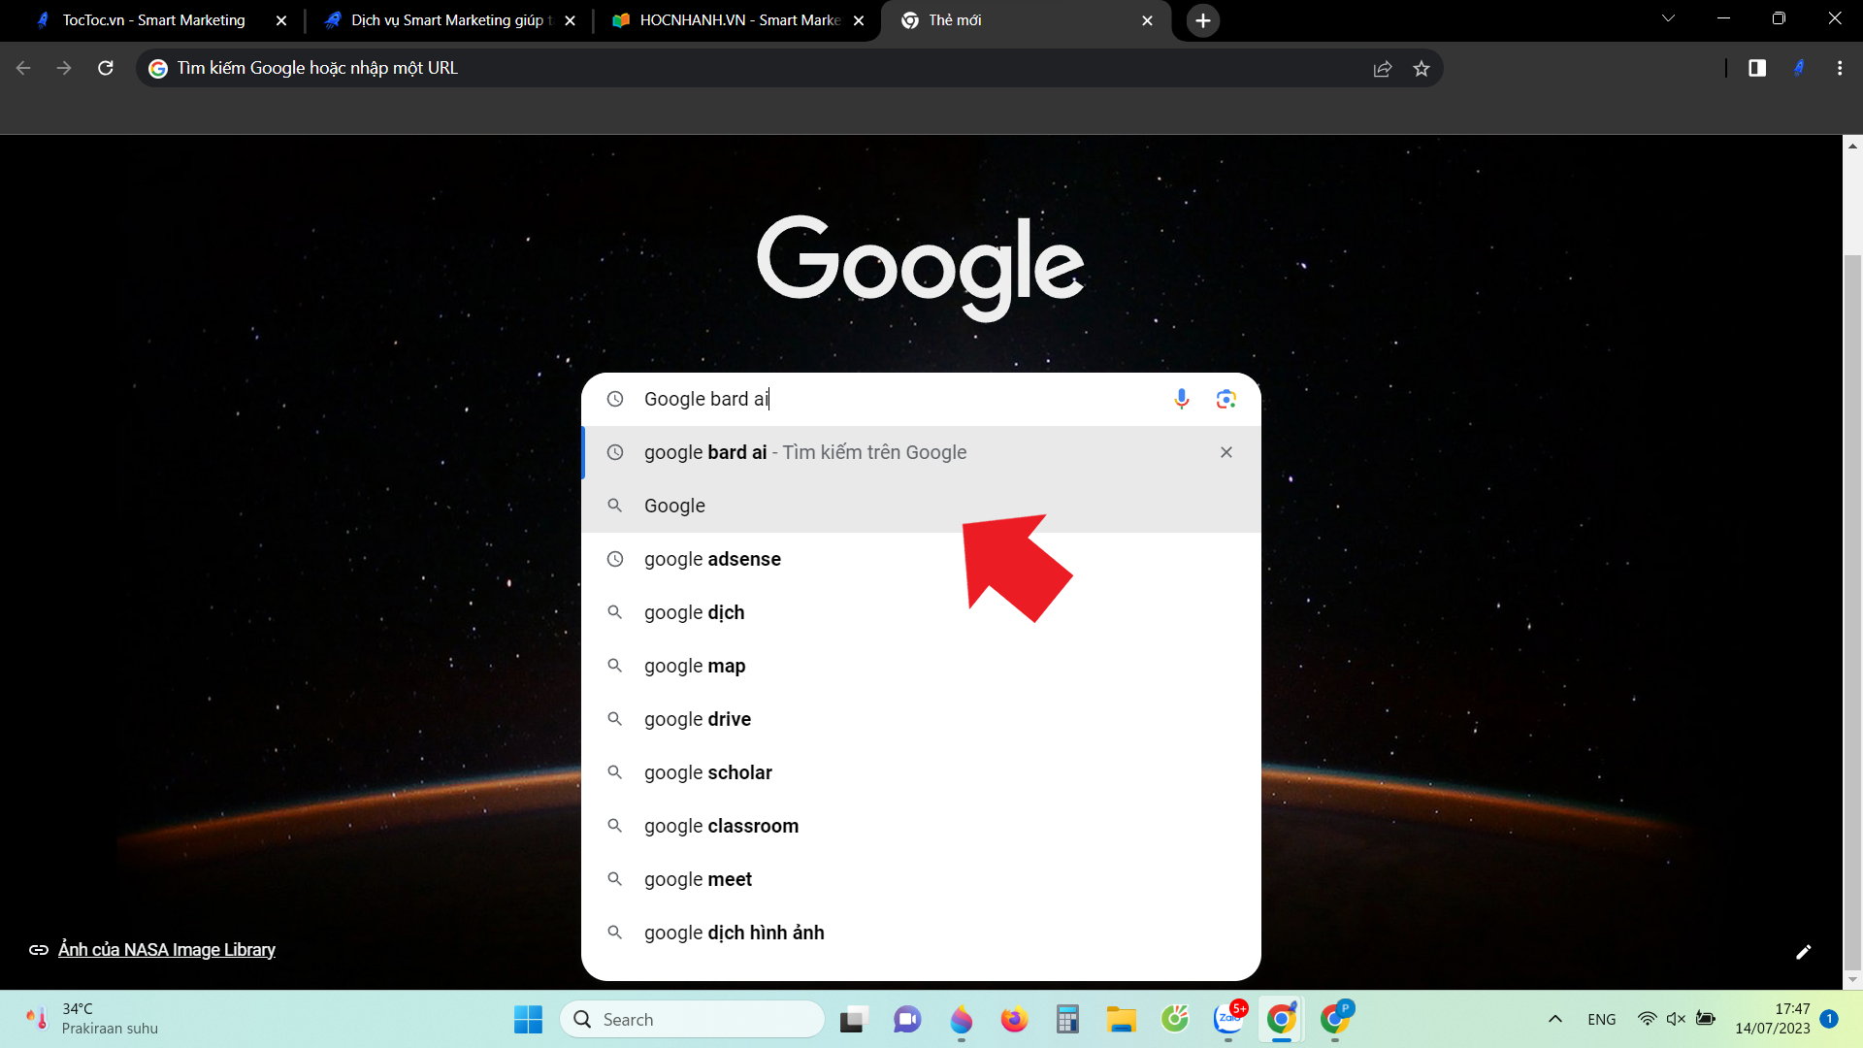
Task: Customize page with pencil icon
Action: 1803,952
